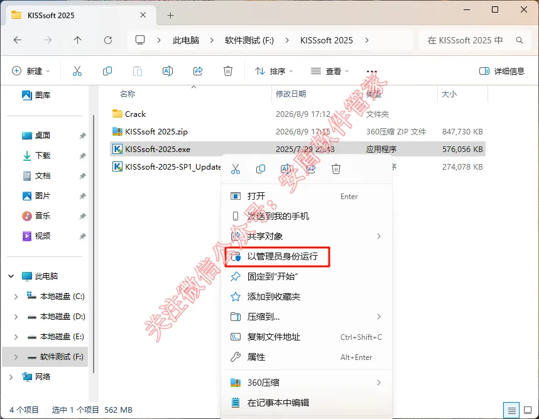
Task: Click the navigation pane vertical scrollbar
Action: pos(94,244)
